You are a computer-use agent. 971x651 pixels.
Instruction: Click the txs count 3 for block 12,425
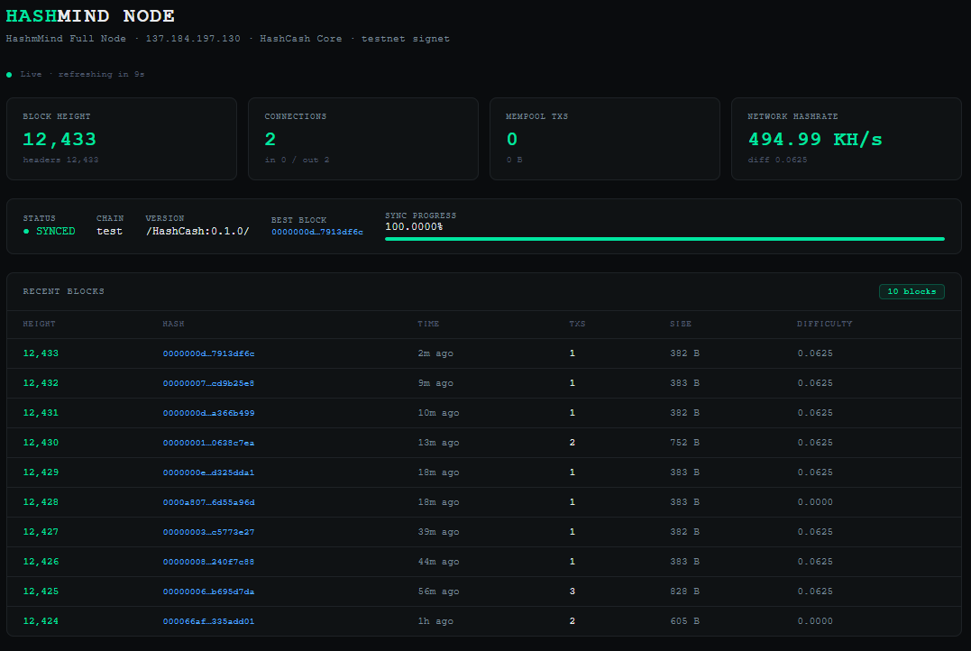click(573, 591)
